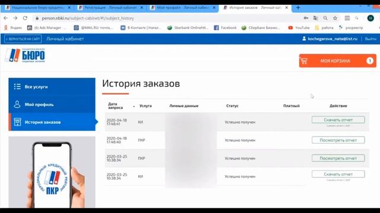Viewport: 380px width, 213px height.
Task: Switch to the Регистрация tab
Action: [x=110, y=8]
